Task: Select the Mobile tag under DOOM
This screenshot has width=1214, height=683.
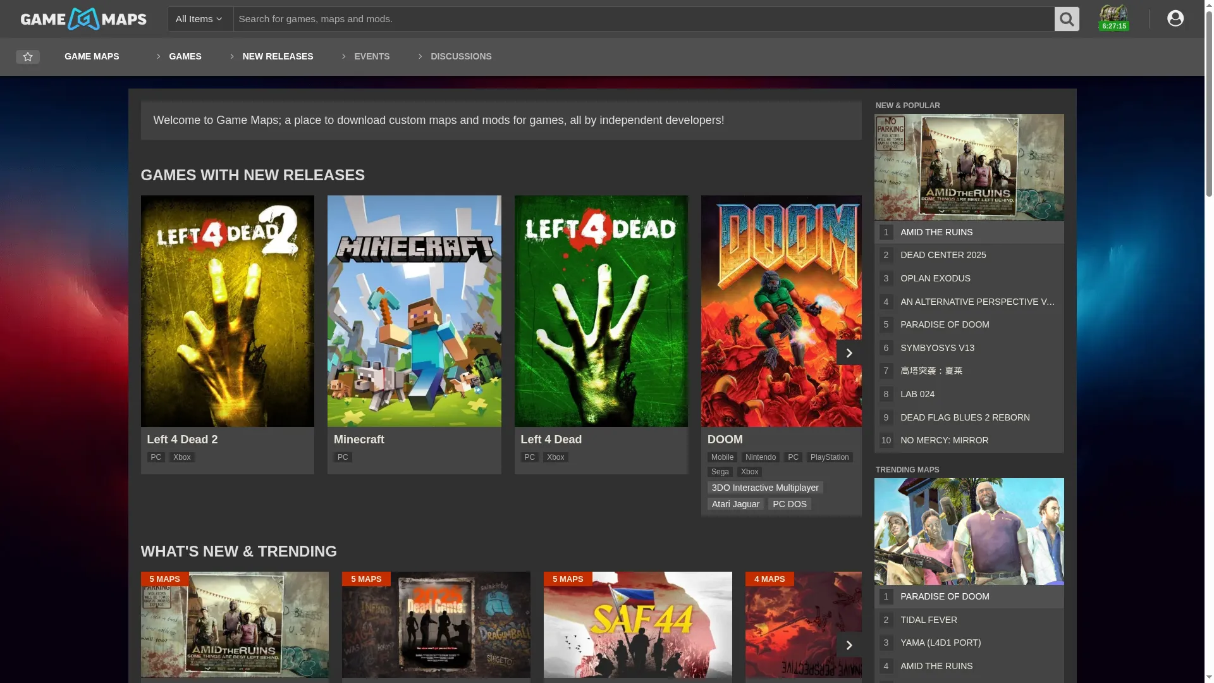Action: pos(722,457)
